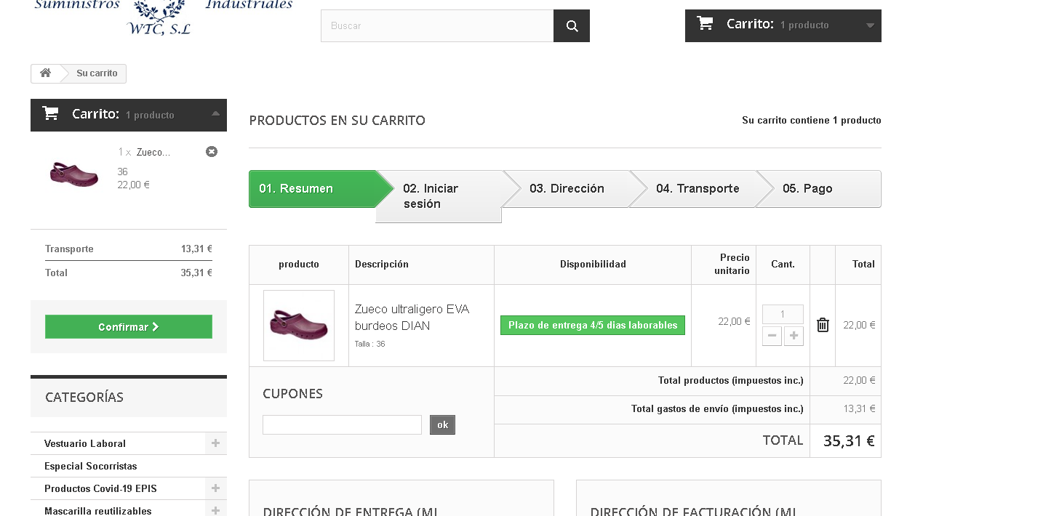Click into the Buscar search box
This screenshot has height=516, width=1051.
point(436,26)
